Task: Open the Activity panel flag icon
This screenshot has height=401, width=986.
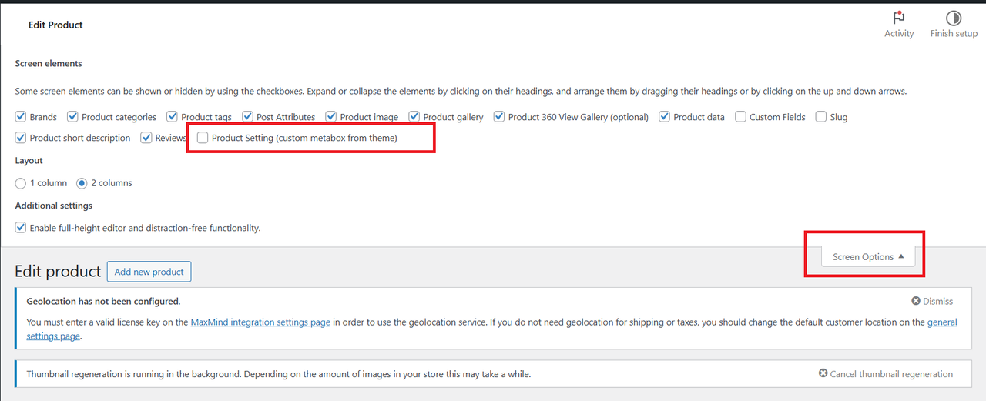Action: click(x=898, y=18)
